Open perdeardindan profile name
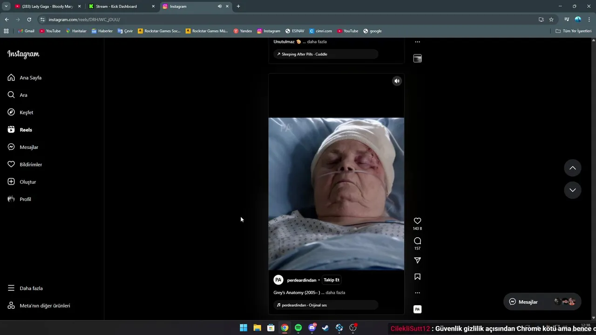 pos(302,280)
